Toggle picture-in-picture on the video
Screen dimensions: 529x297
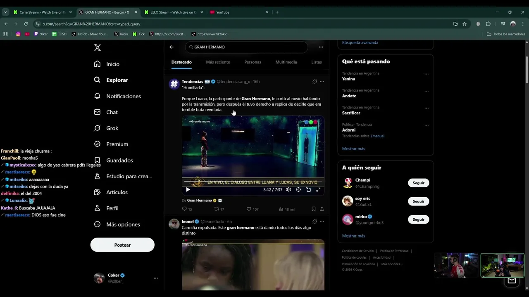tap(308, 190)
